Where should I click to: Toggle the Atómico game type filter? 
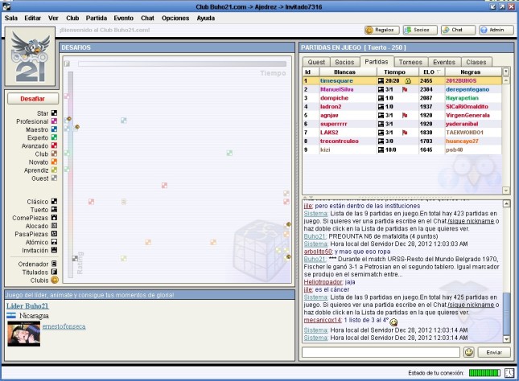55,241
